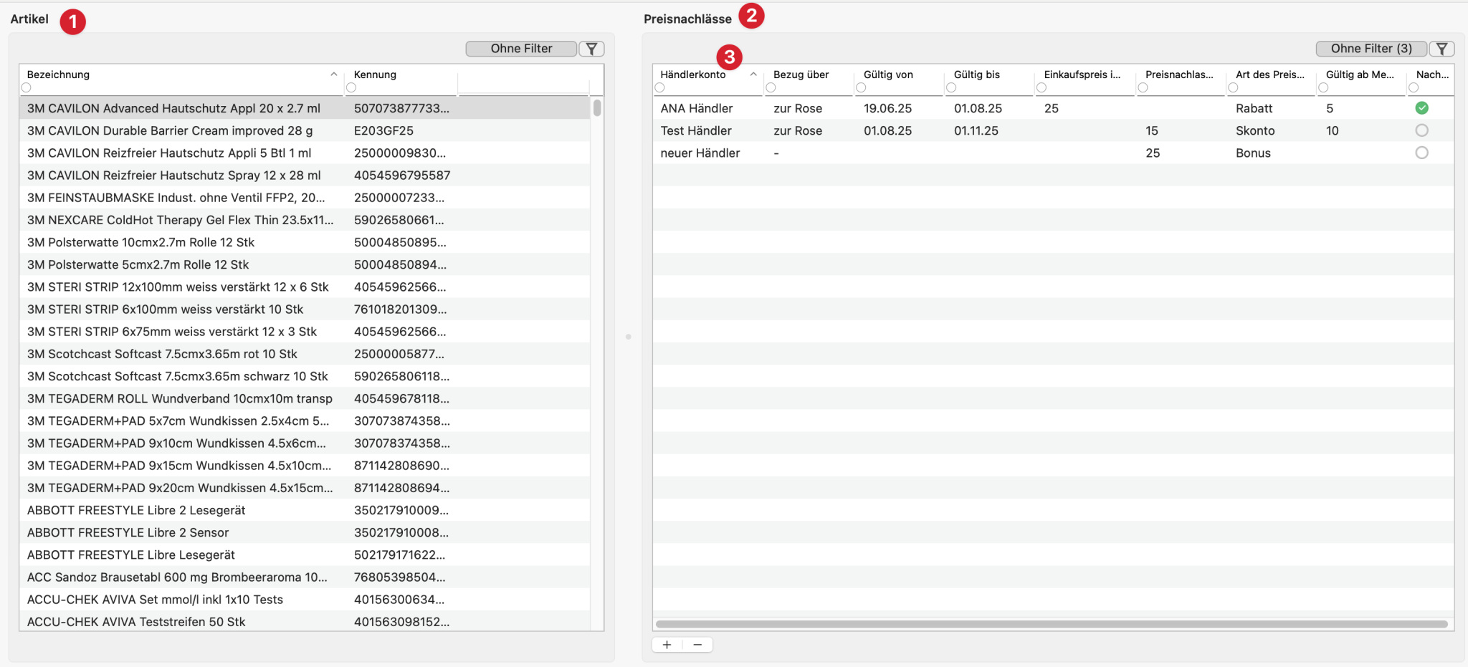Select 3M FEINSTAUBMASKE Indust. ohne Ventil row
Image resolution: width=1468 pixels, height=667 pixels.
[305, 197]
